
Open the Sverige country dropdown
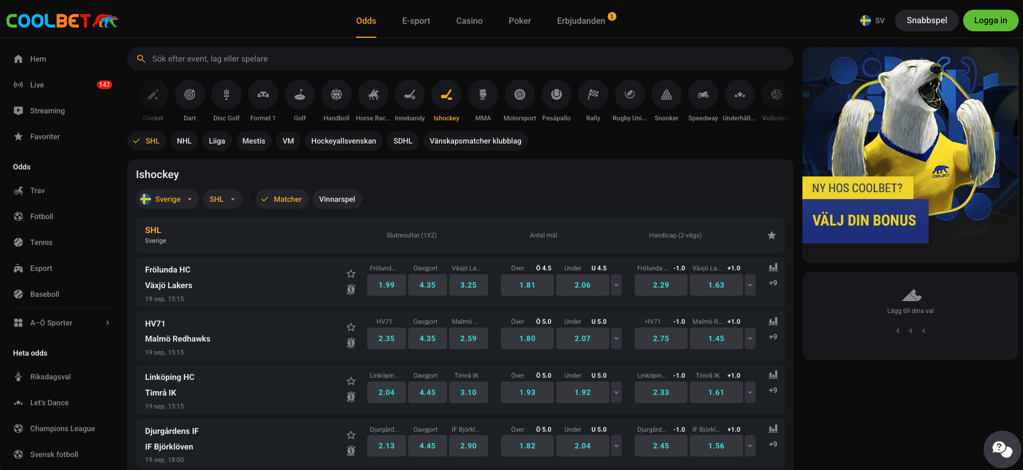point(167,199)
